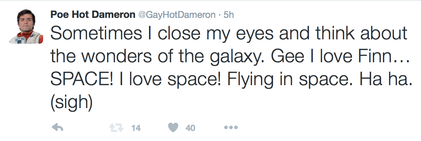
Task: Retweet this tweet using the arrows icon
Action: [x=116, y=128]
